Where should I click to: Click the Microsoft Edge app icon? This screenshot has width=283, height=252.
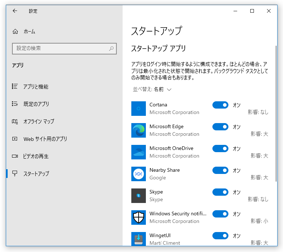click(x=139, y=130)
